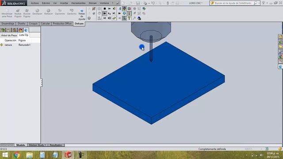Viewport: 283px width, 159px height.
Task: Select the Lista Op panel tab
Action: coord(23,35)
